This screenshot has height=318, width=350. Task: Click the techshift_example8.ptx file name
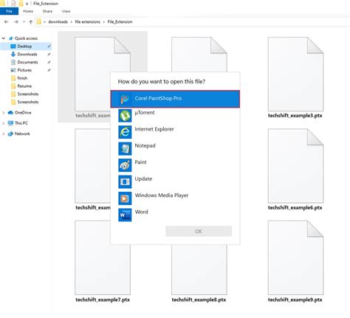coord(199,300)
